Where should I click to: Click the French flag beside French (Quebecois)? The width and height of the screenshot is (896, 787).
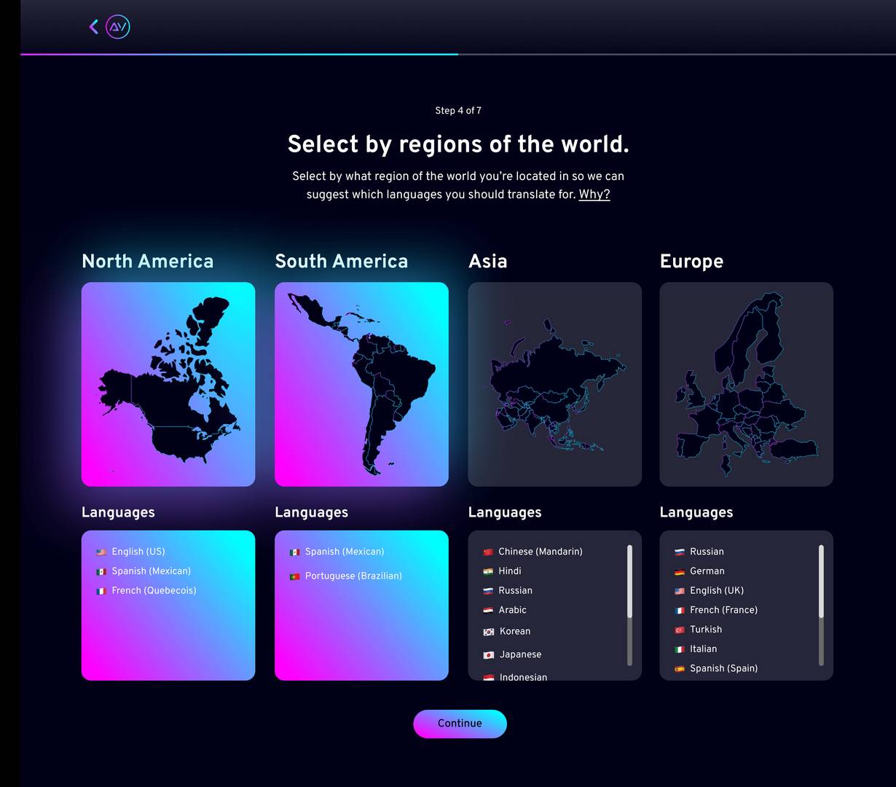(101, 591)
